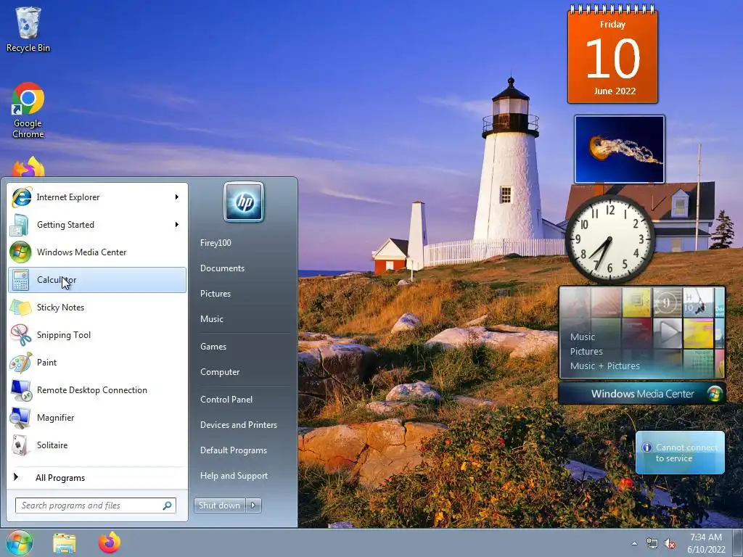The width and height of the screenshot is (743, 557).
Task: Click the Music link in Media Center gadget
Action: [583, 337]
